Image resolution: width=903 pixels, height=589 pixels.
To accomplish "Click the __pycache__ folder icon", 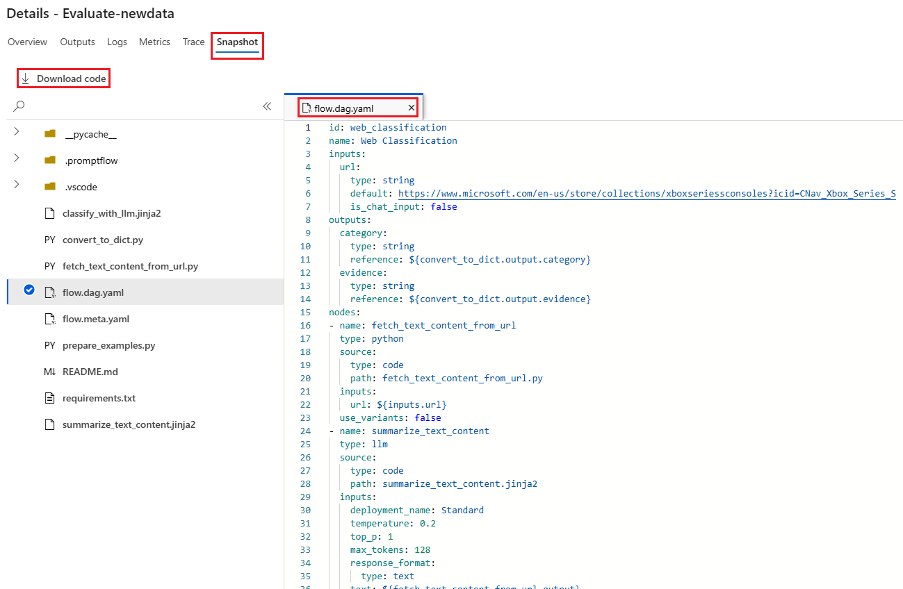I will (50, 134).
